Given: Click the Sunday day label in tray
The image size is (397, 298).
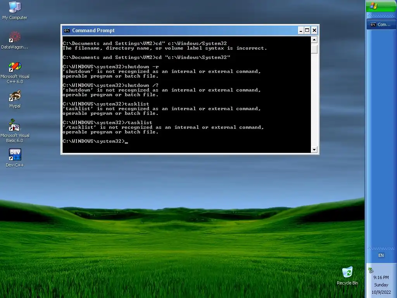Looking at the screenshot, I should (x=381, y=285).
